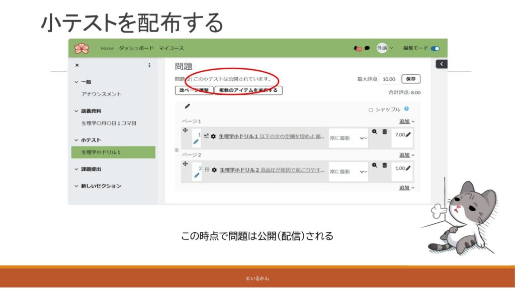Toggle 編集モード switch
This screenshot has width=515, height=289.
435,49
